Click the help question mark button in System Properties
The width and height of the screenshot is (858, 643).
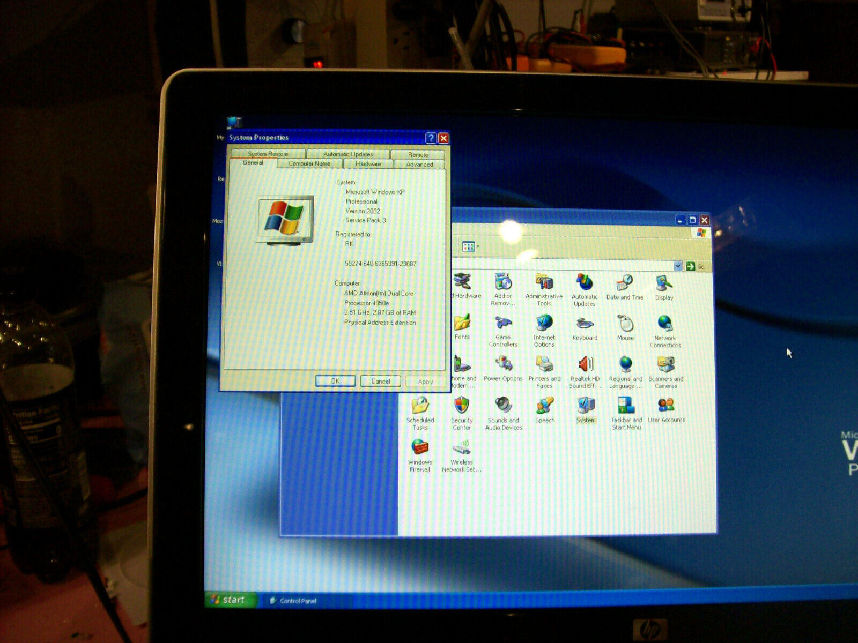pos(431,138)
